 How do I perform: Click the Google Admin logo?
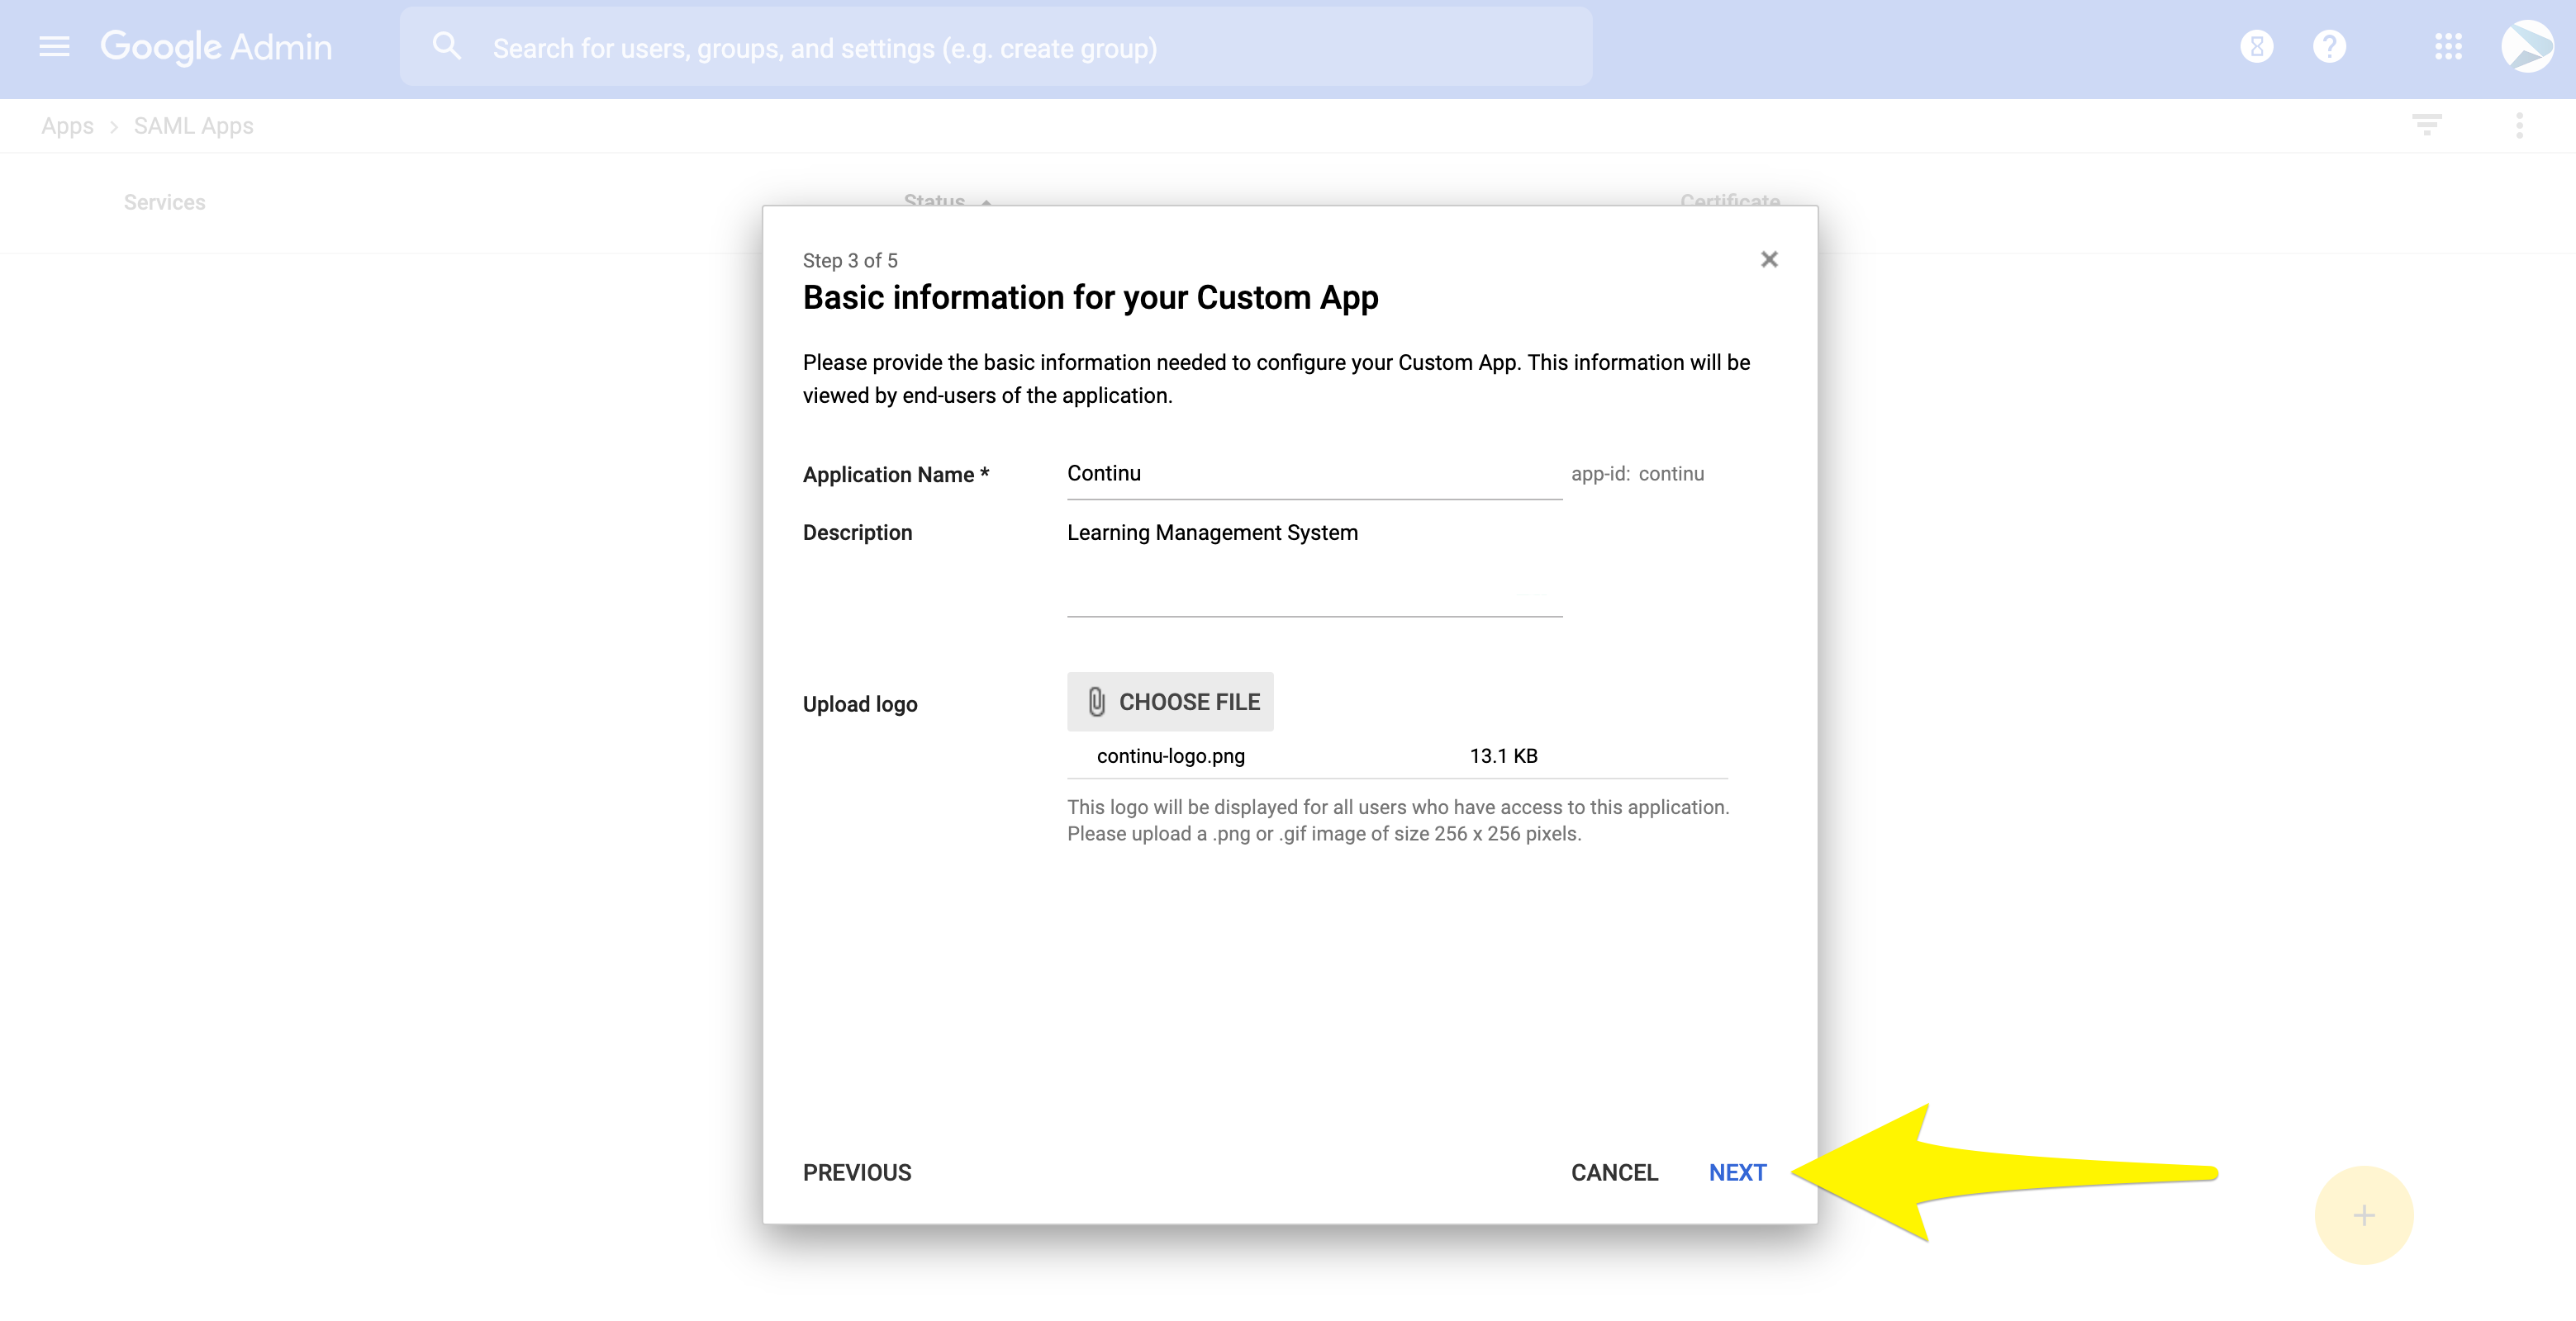(x=216, y=47)
